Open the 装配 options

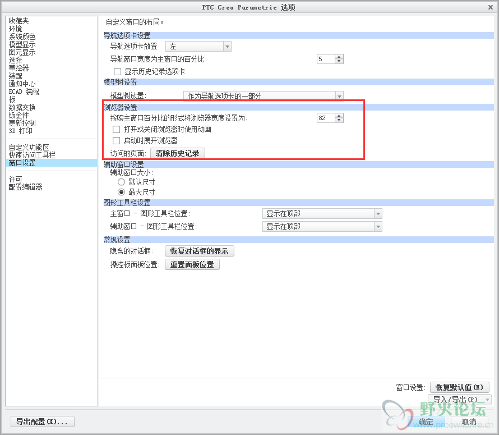click(15, 76)
